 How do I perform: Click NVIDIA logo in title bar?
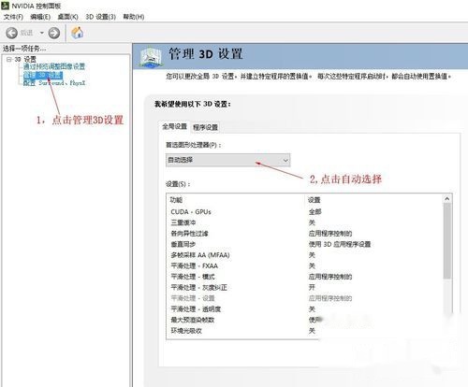click(5, 6)
